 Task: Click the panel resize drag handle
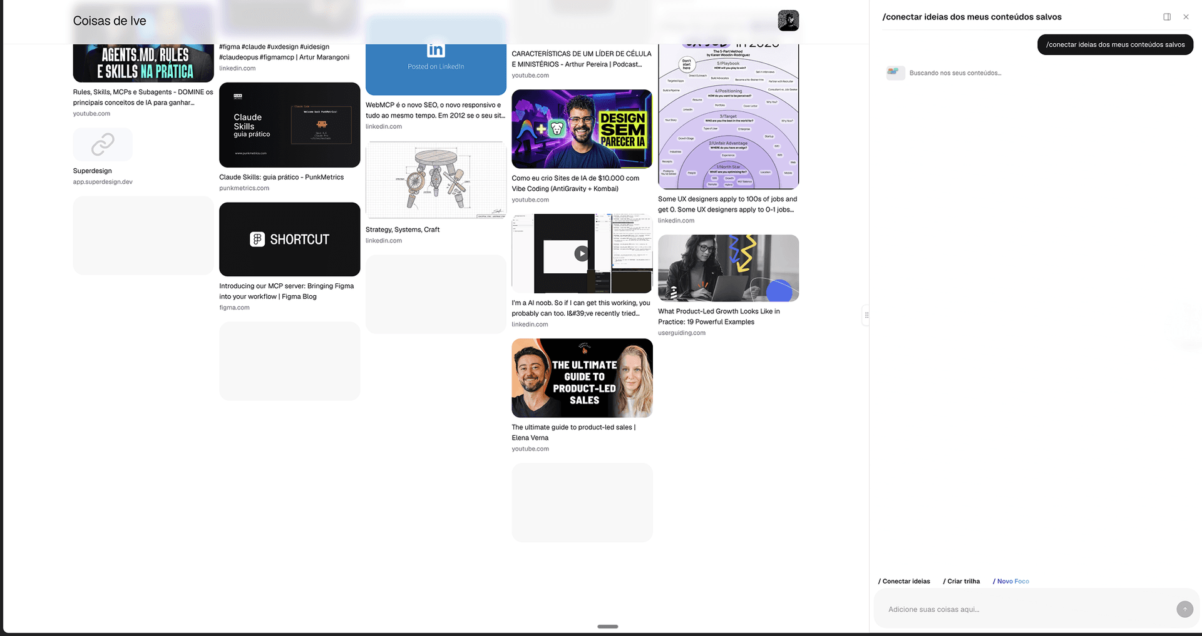click(866, 315)
